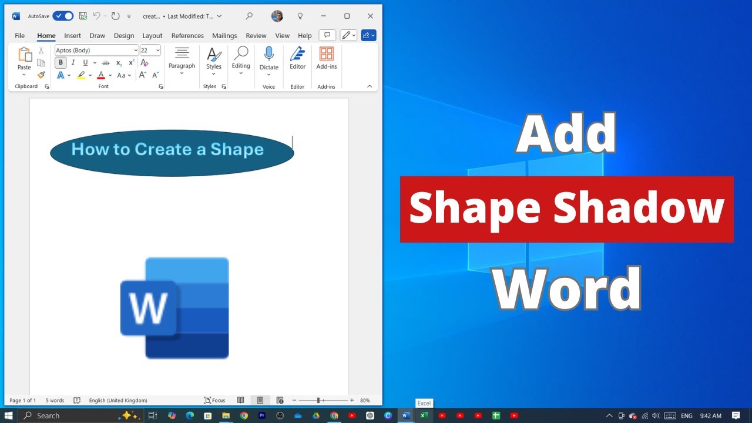This screenshot has width=752, height=423.
Task: Click the text highlight color marker
Action: [x=81, y=75]
